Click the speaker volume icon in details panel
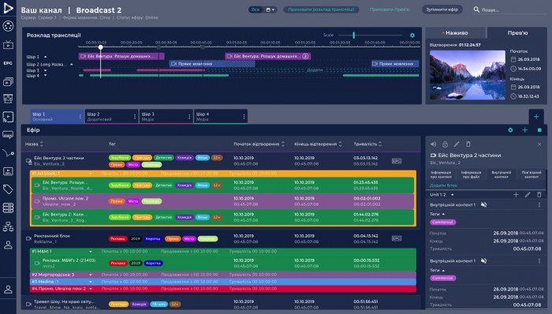 [x=434, y=144]
